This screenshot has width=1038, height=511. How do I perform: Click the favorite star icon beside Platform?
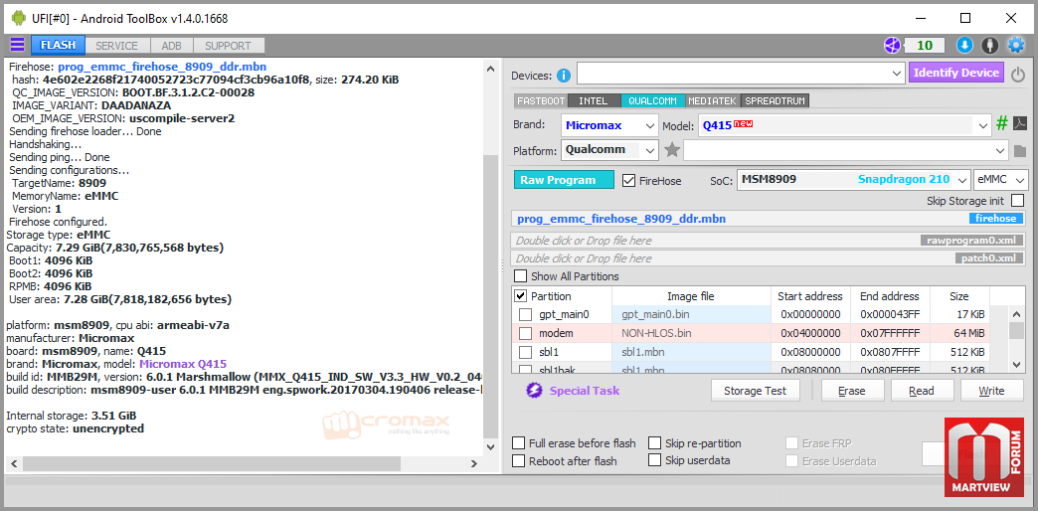[672, 150]
